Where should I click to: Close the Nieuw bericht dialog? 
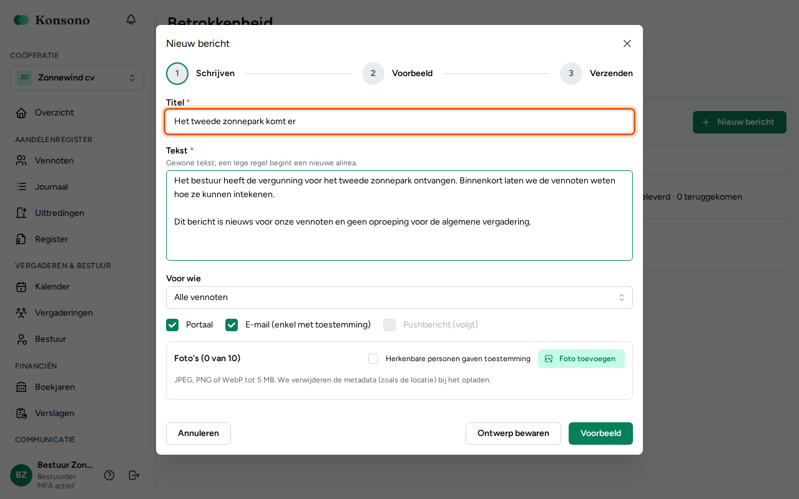(x=627, y=44)
